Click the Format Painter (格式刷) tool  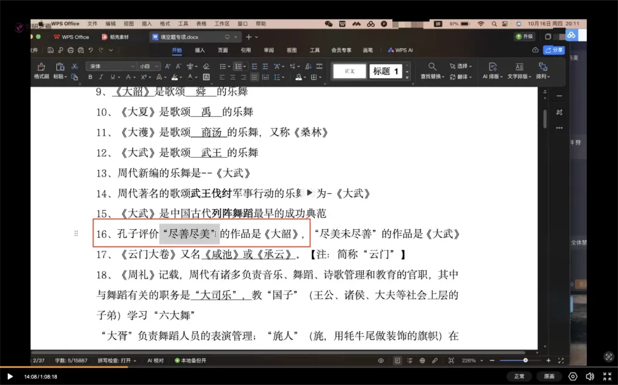(x=41, y=71)
